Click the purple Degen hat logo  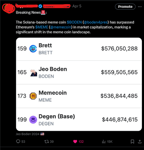tap(33, 120)
